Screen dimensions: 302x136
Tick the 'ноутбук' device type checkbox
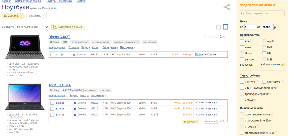pyautogui.click(x=242, y=82)
